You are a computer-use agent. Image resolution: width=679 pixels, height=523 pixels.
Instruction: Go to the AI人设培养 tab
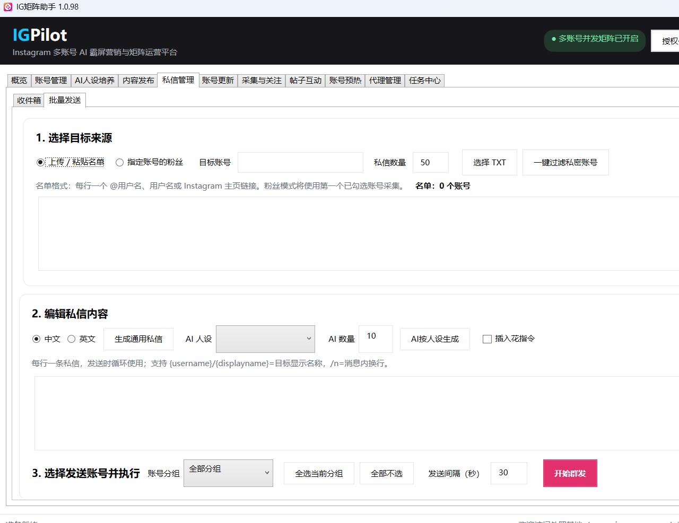click(x=94, y=80)
